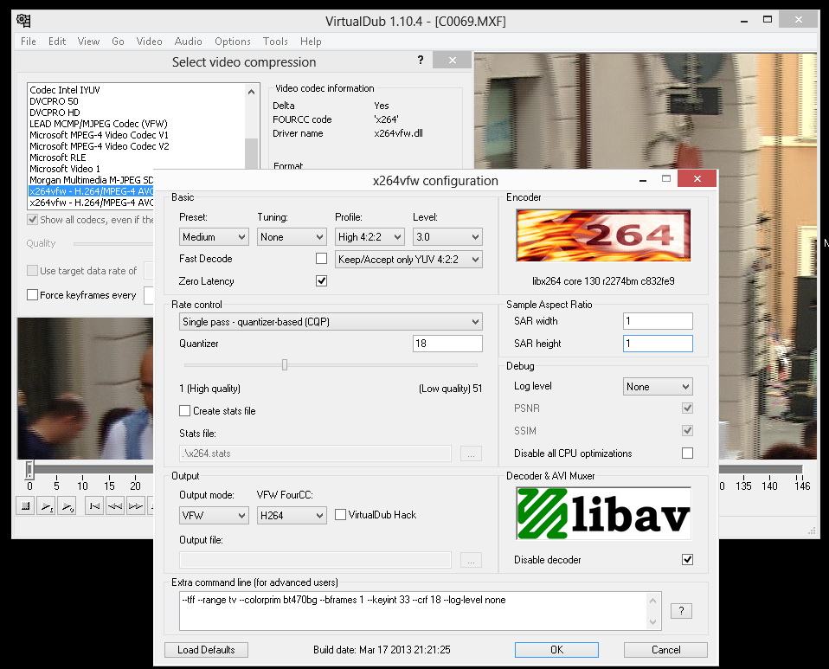The image size is (829, 669).
Task: Click the SAR height field
Action: (658, 344)
